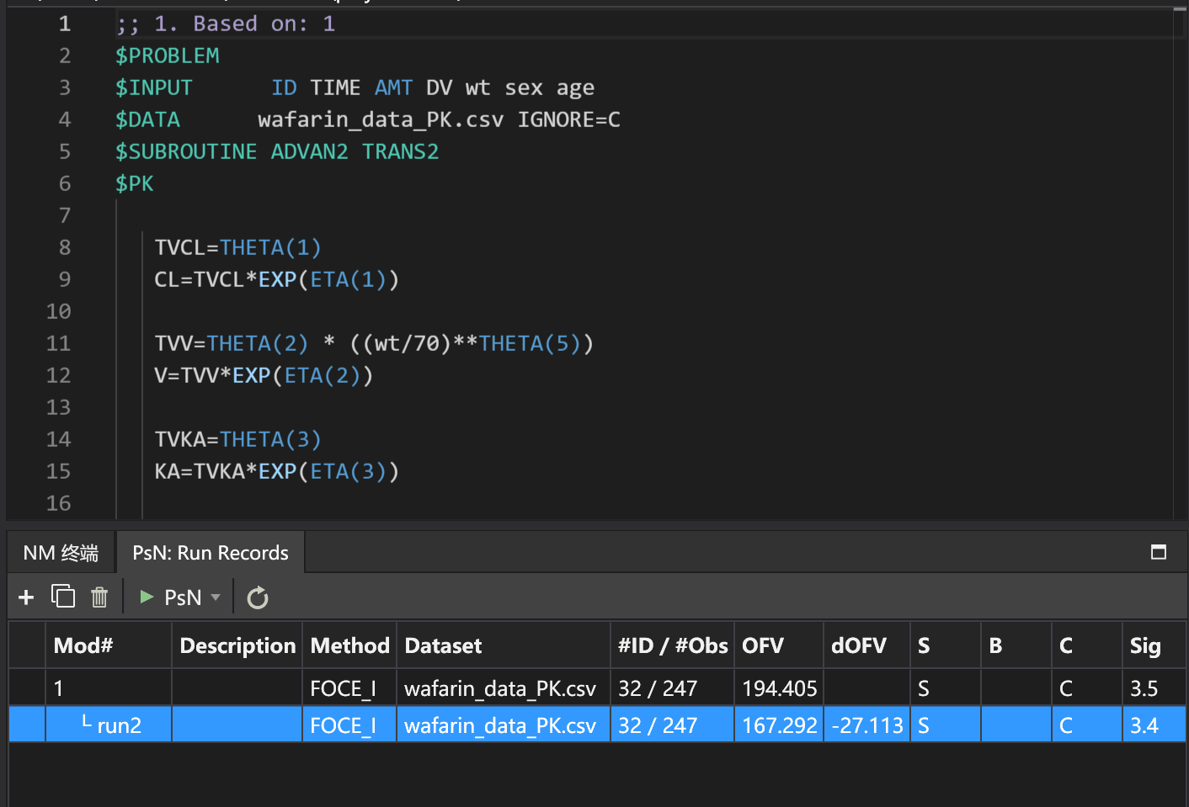The height and width of the screenshot is (807, 1189).
Task: Select the PsN: Run Records tab
Action: click(211, 553)
